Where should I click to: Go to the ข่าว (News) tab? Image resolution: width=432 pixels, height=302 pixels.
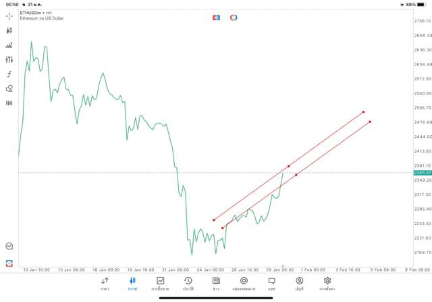click(x=216, y=284)
